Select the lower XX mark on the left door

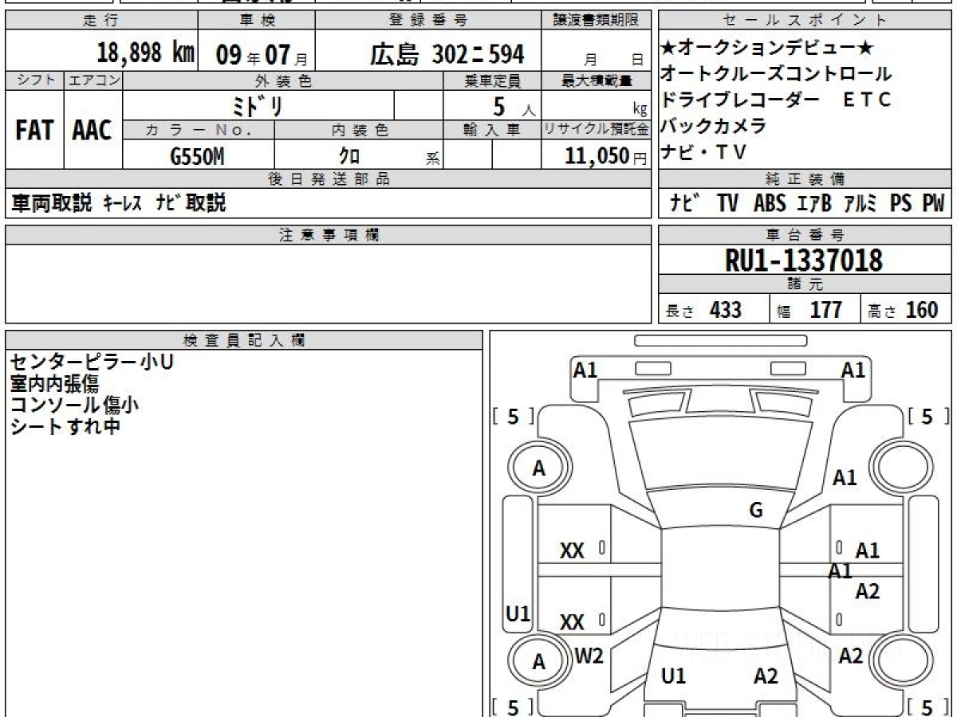pos(572,622)
